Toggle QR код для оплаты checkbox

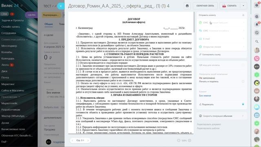[x=243, y=65]
